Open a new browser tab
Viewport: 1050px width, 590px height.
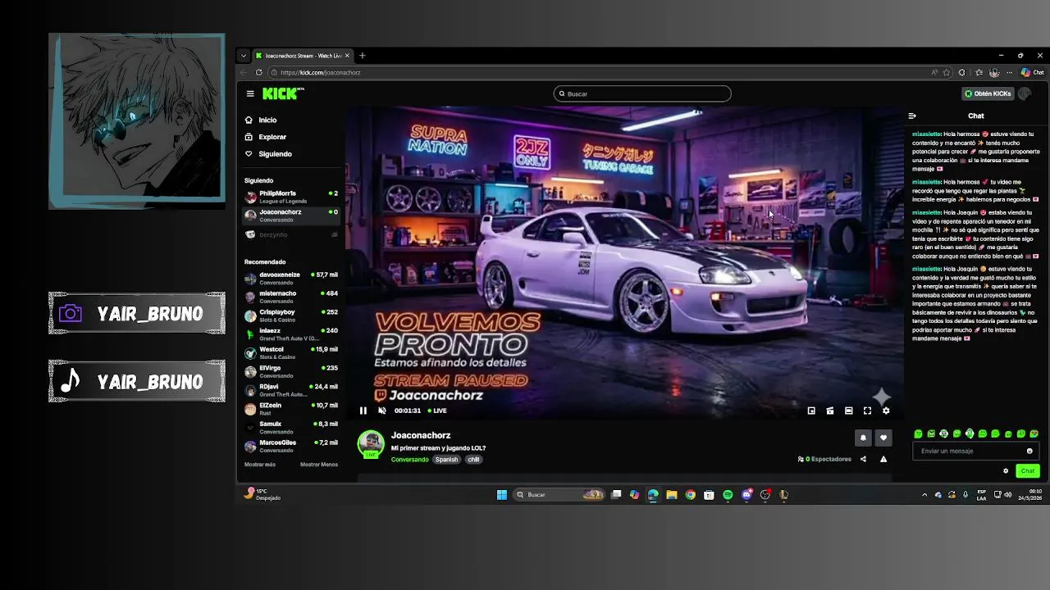(x=362, y=56)
